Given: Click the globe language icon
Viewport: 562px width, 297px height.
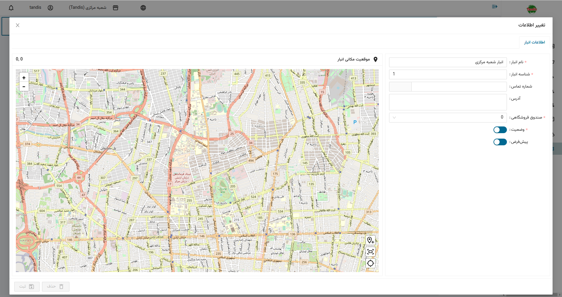Looking at the screenshot, I should [x=143, y=8].
